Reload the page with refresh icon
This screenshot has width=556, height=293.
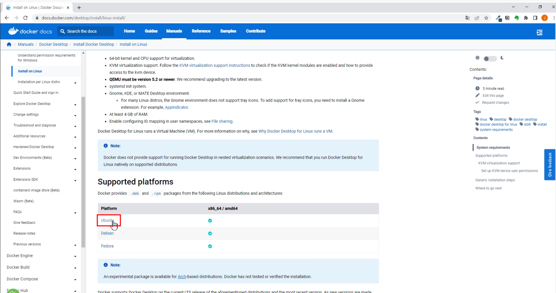25,18
